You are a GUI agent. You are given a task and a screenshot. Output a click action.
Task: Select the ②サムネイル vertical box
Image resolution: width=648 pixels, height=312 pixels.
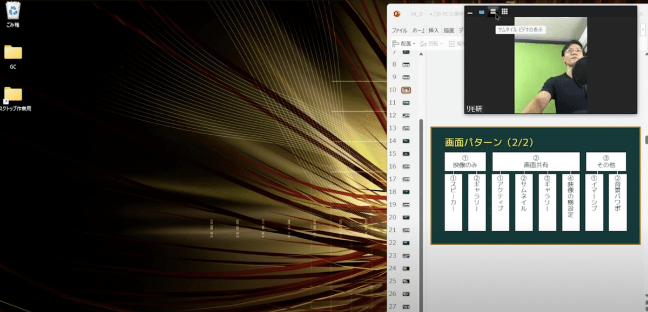coord(524,202)
